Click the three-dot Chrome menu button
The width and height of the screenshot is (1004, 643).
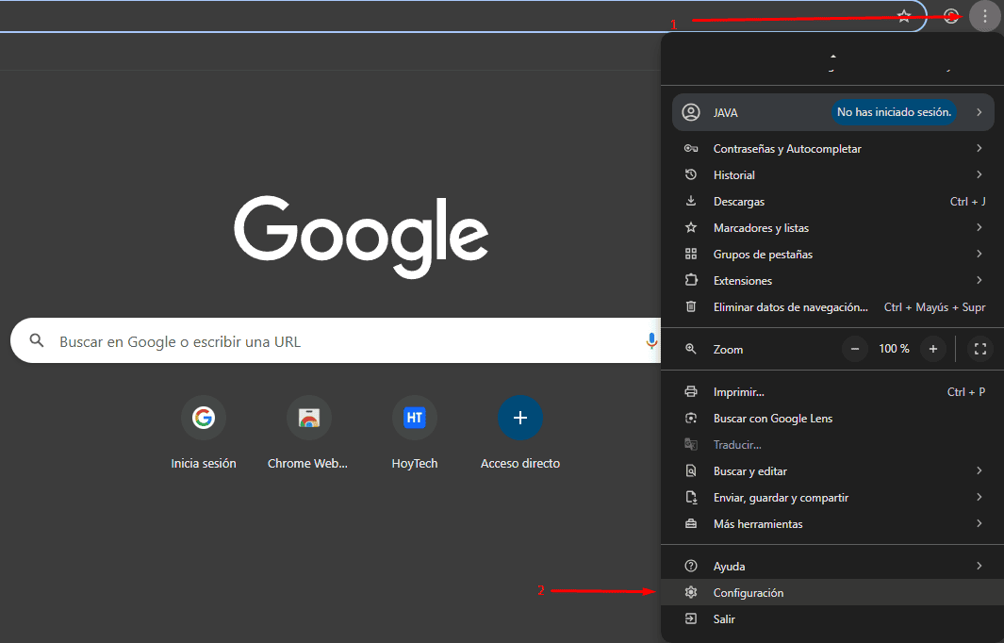[984, 16]
